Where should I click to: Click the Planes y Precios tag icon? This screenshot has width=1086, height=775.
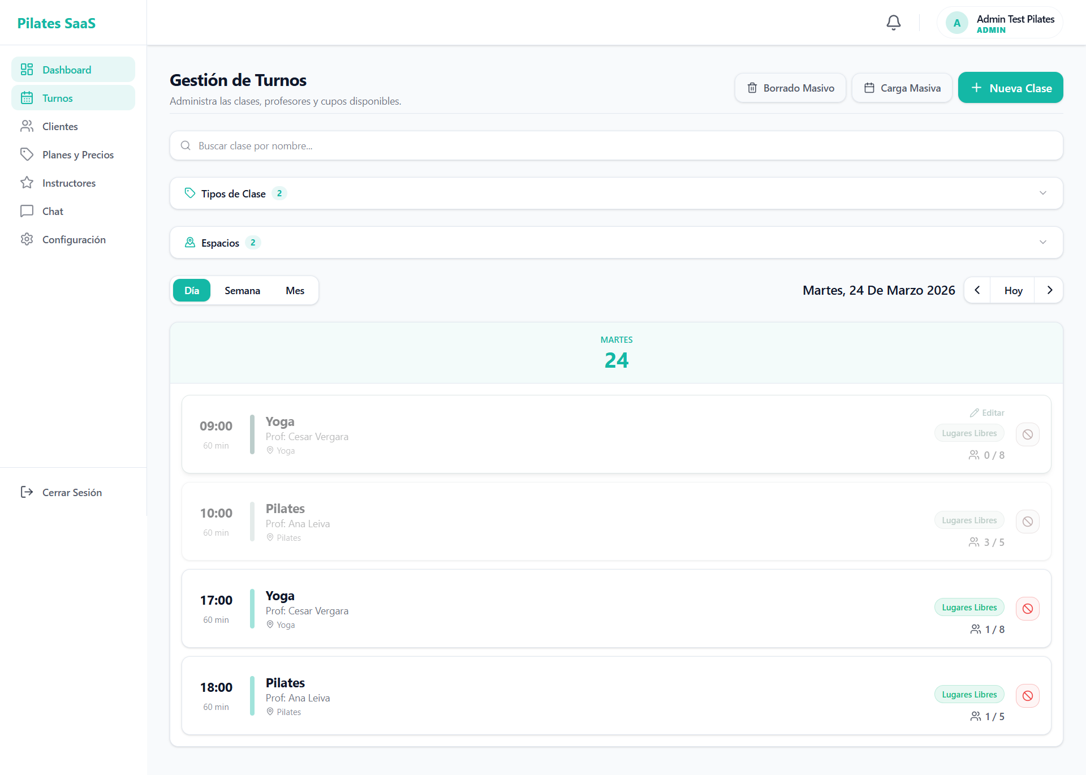click(x=27, y=154)
